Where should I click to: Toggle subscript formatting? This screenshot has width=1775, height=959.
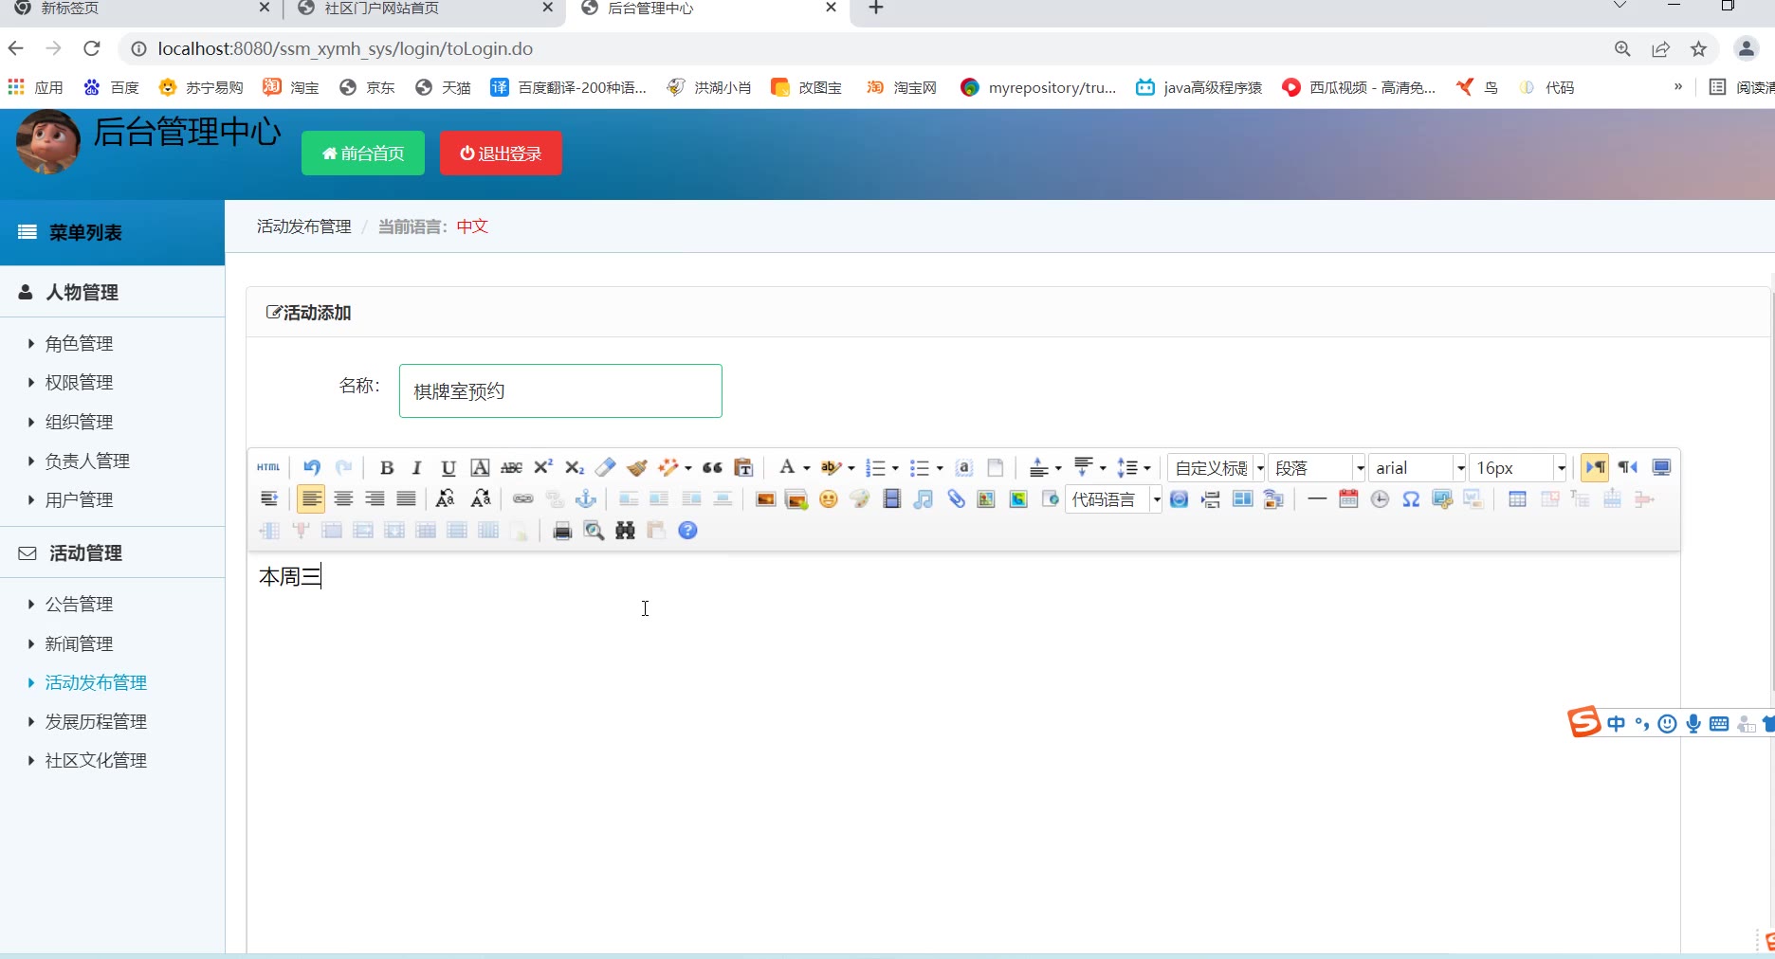(x=575, y=467)
